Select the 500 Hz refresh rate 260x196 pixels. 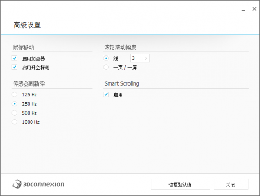click(x=15, y=113)
